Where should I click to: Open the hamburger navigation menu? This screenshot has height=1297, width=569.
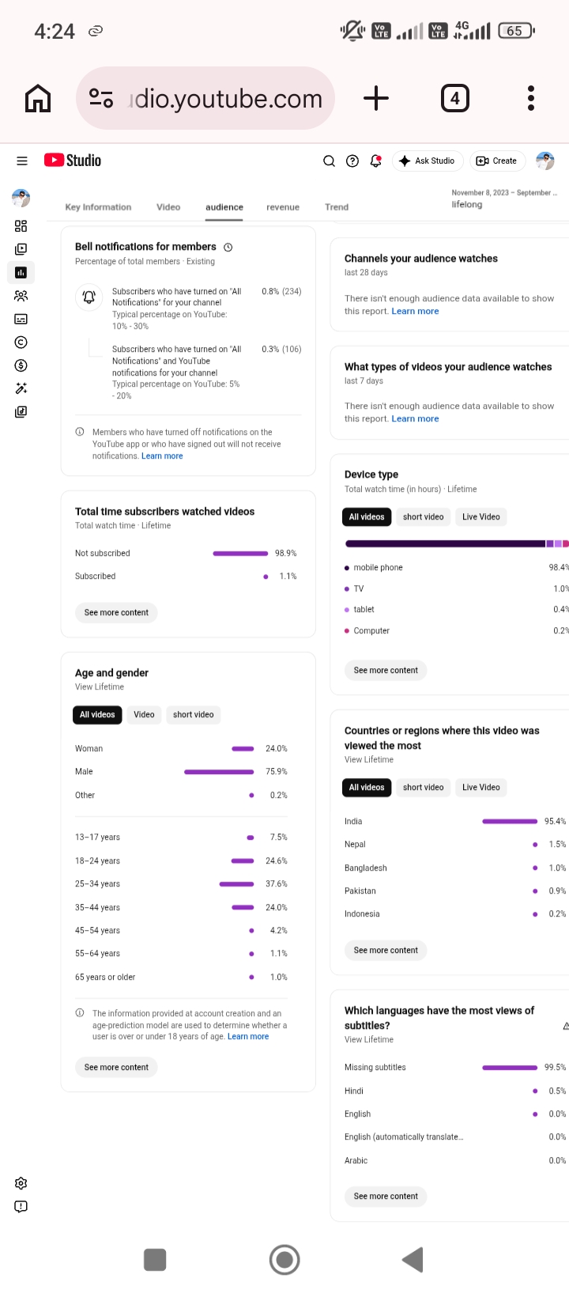(x=22, y=161)
